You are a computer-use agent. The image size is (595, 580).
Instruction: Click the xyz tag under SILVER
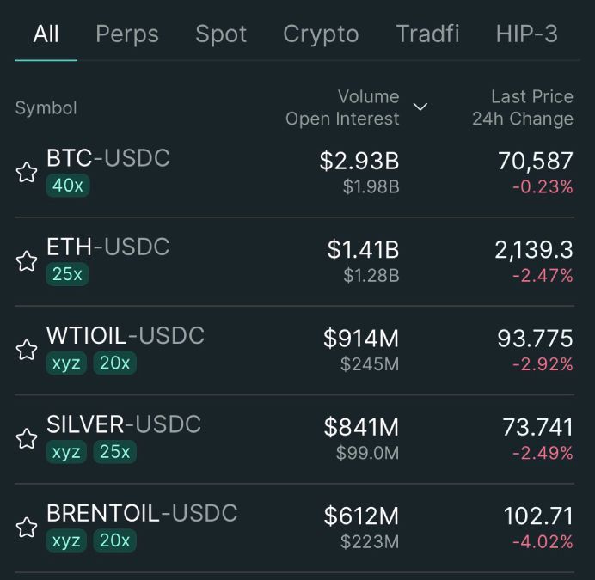(66, 452)
